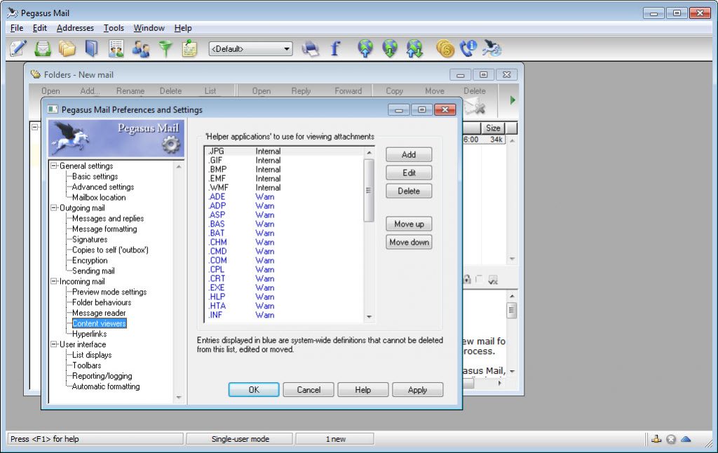Image resolution: width=718 pixels, height=453 pixels.
Task: Click the printer icon in main toolbar
Action: coord(311,48)
